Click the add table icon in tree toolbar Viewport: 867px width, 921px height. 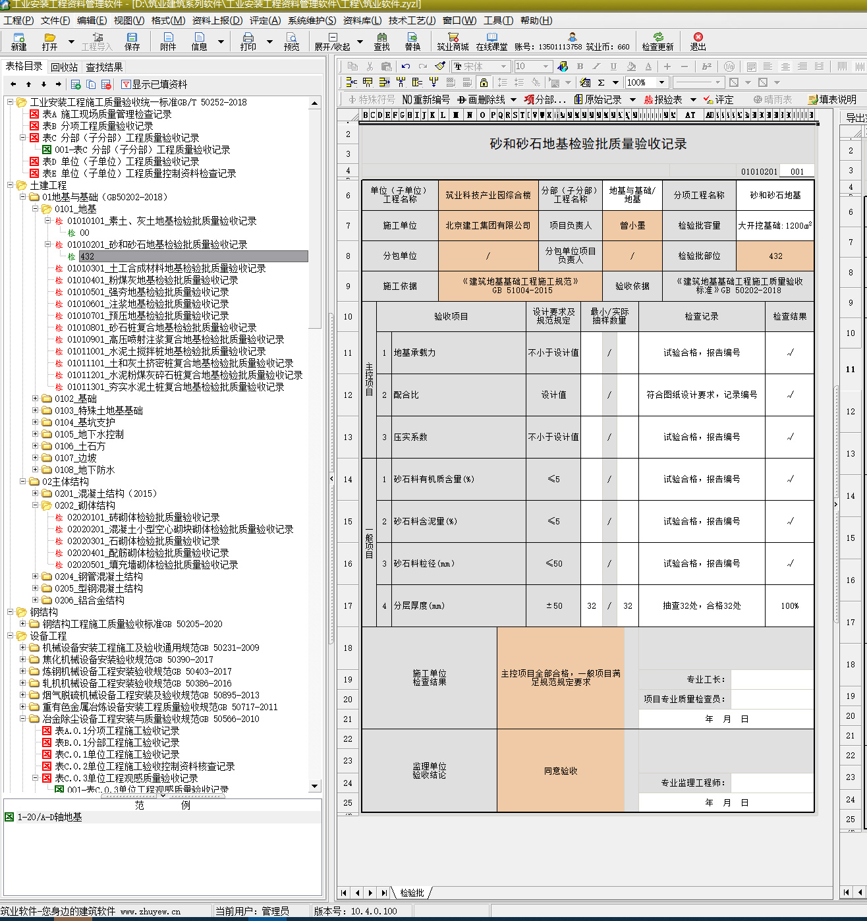[x=76, y=84]
